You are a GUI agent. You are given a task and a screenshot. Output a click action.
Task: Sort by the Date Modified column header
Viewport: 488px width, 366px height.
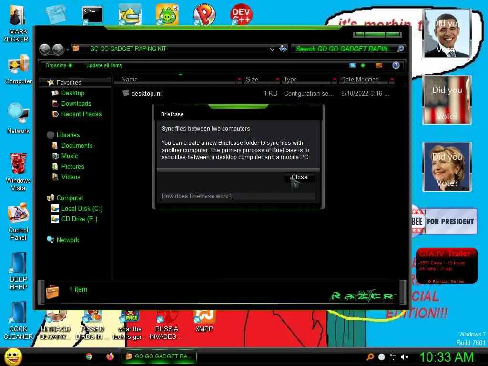364,80
